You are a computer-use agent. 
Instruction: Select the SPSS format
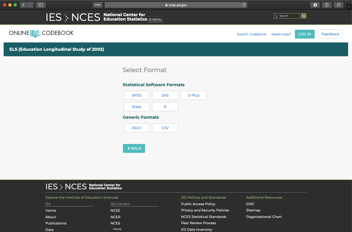pos(137,95)
